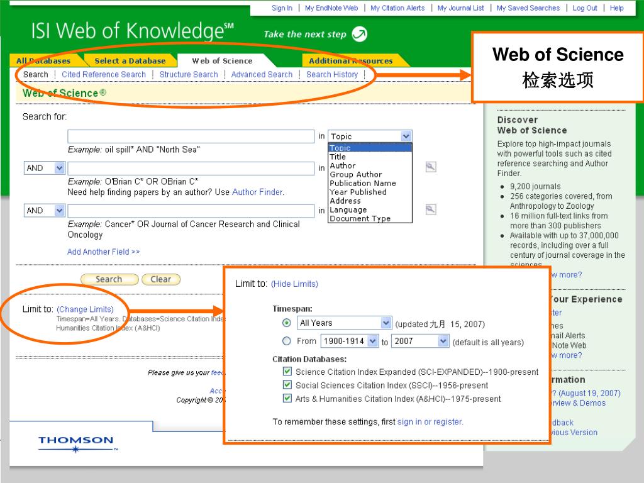
Task: Open My Citation Alerts link
Action: [x=397, y=8]
